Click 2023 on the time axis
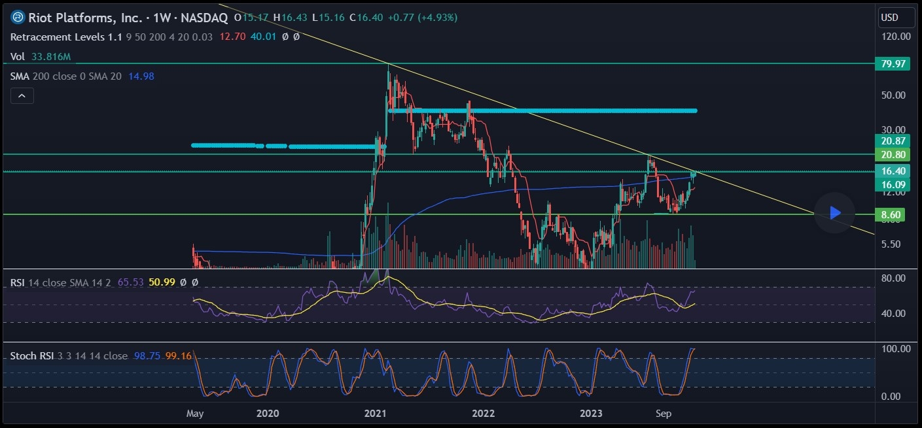 [592, 414]
